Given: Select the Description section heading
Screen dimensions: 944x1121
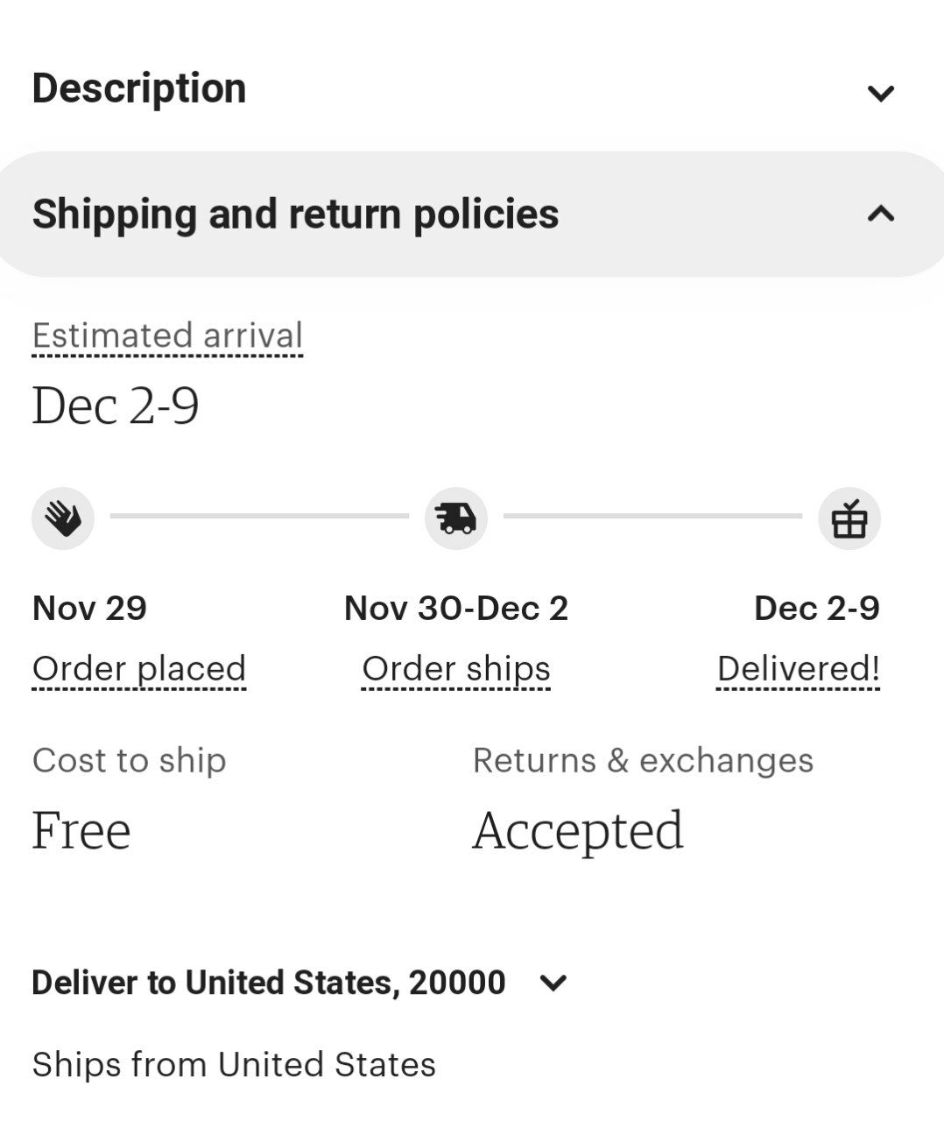Looking at the screenshot, I should 139,88.
